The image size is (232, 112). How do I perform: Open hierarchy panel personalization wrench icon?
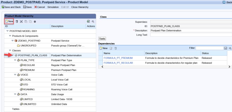pos(93,21)
